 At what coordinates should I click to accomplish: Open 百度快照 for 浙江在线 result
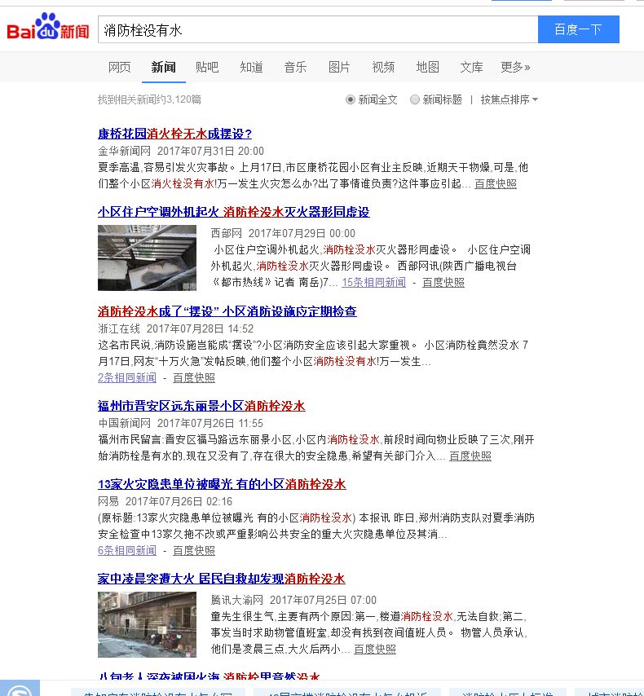(194, 377)
